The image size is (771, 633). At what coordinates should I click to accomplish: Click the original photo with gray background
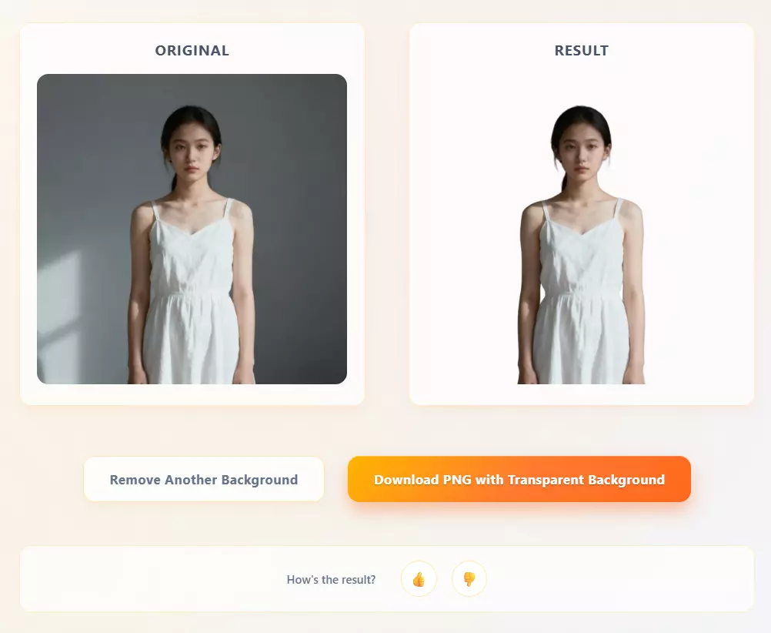(x=192, y=229)
